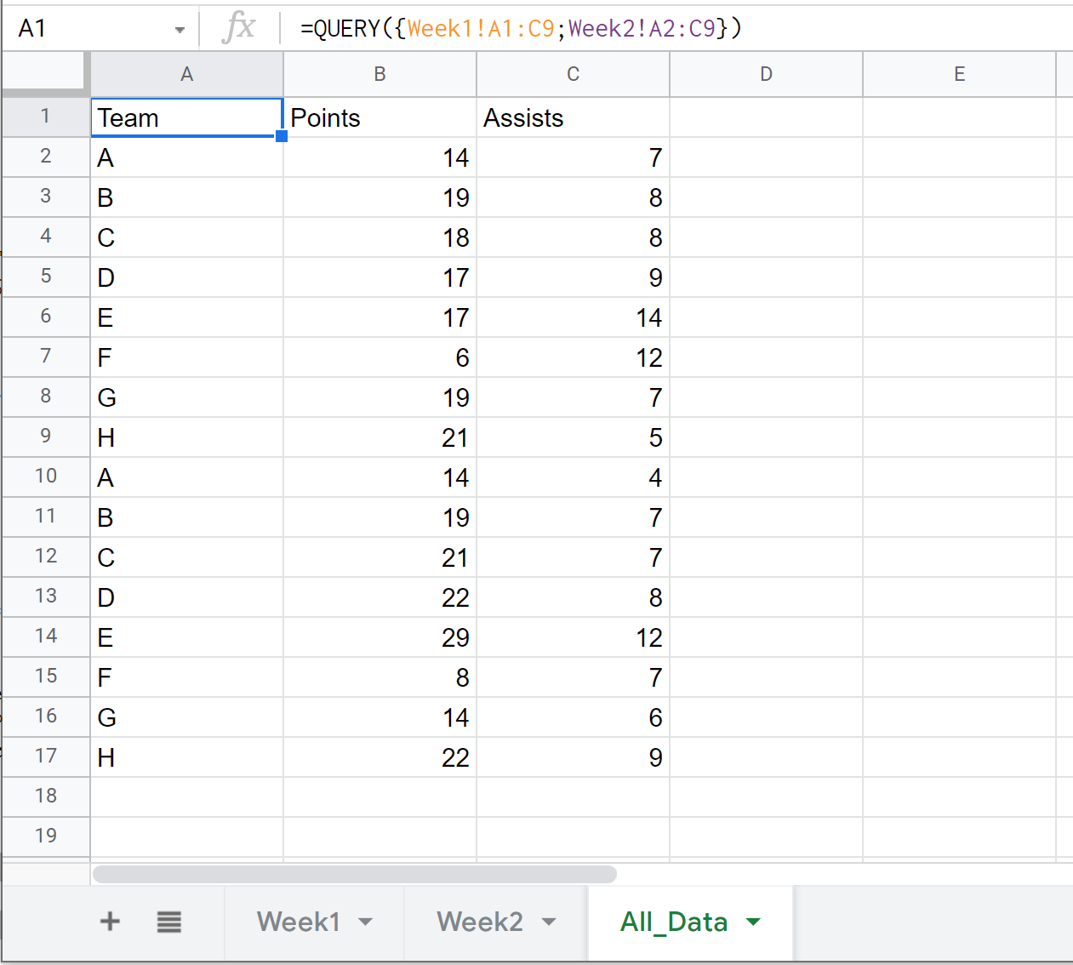Open the Name Box dropdown arrow
The image size is (1073, 965).
[180, 30]
